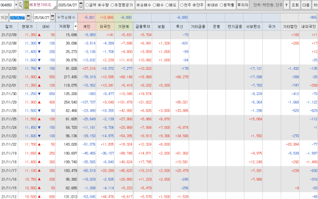Click the period end date field 25/04/27
Screen dimensions: 318x199
click(42, 18)
